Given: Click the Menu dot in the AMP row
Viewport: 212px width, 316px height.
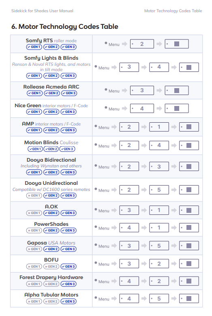Looking at the screenshot, I should coord(96,126).
